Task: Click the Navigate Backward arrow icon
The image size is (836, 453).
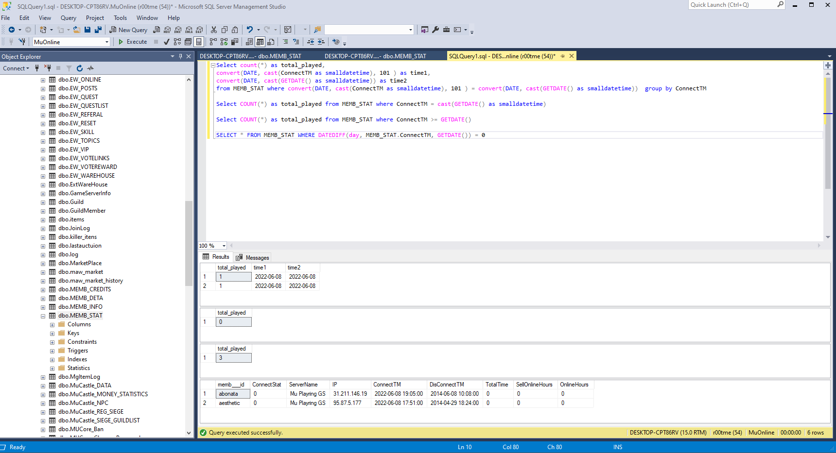Action: click(12, 30)
